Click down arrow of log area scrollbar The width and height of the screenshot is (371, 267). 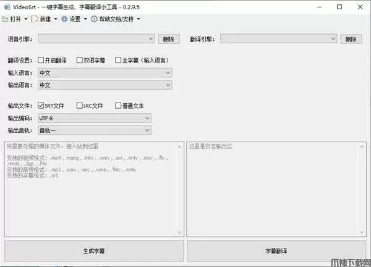tap(362, 232)
